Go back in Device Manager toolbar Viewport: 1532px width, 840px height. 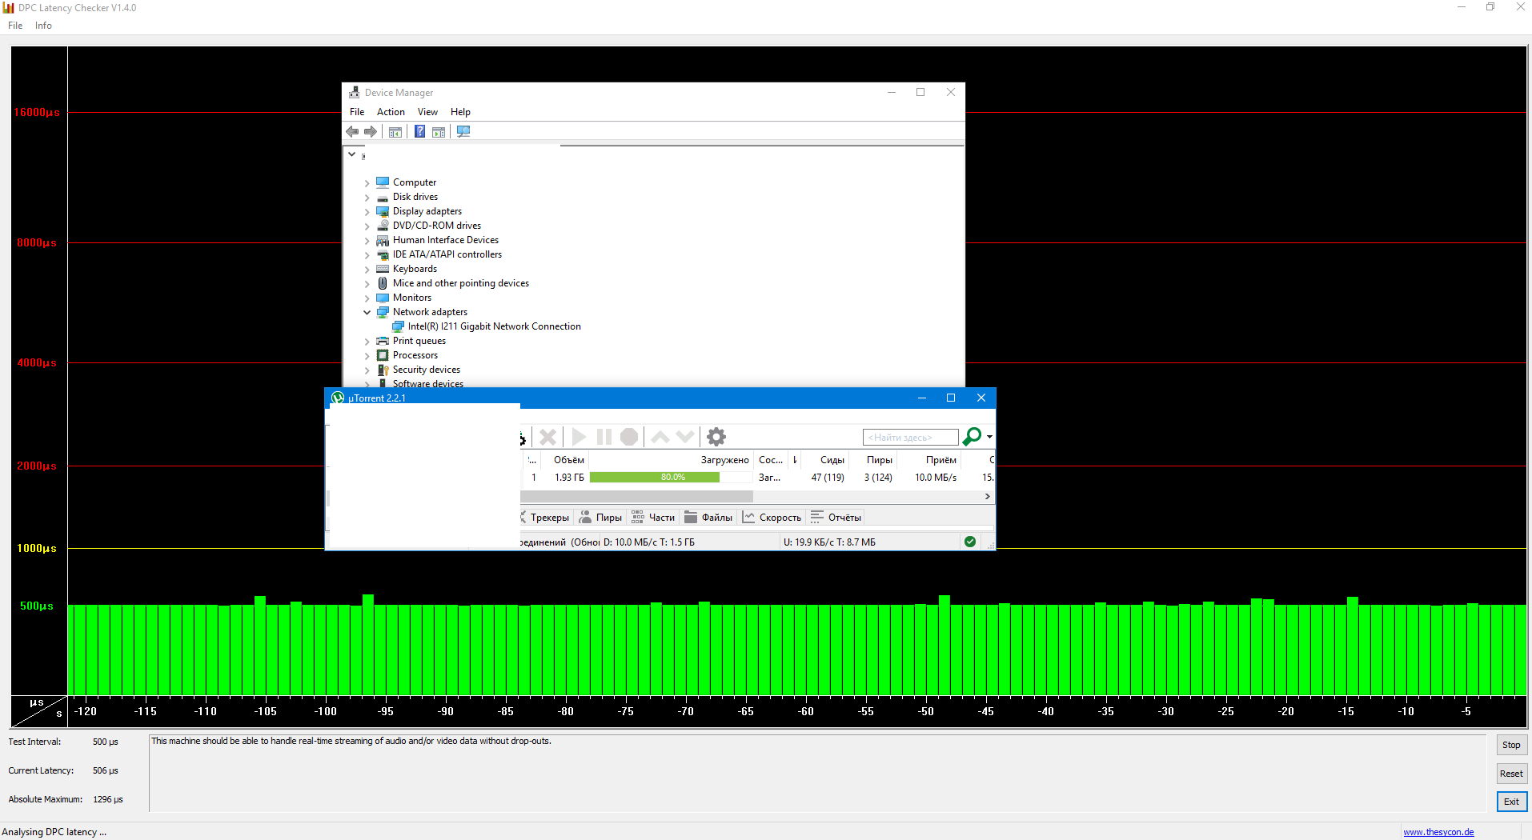(x=352, y=131)
